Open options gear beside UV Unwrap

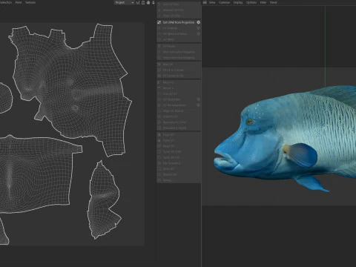coord(198,28)
